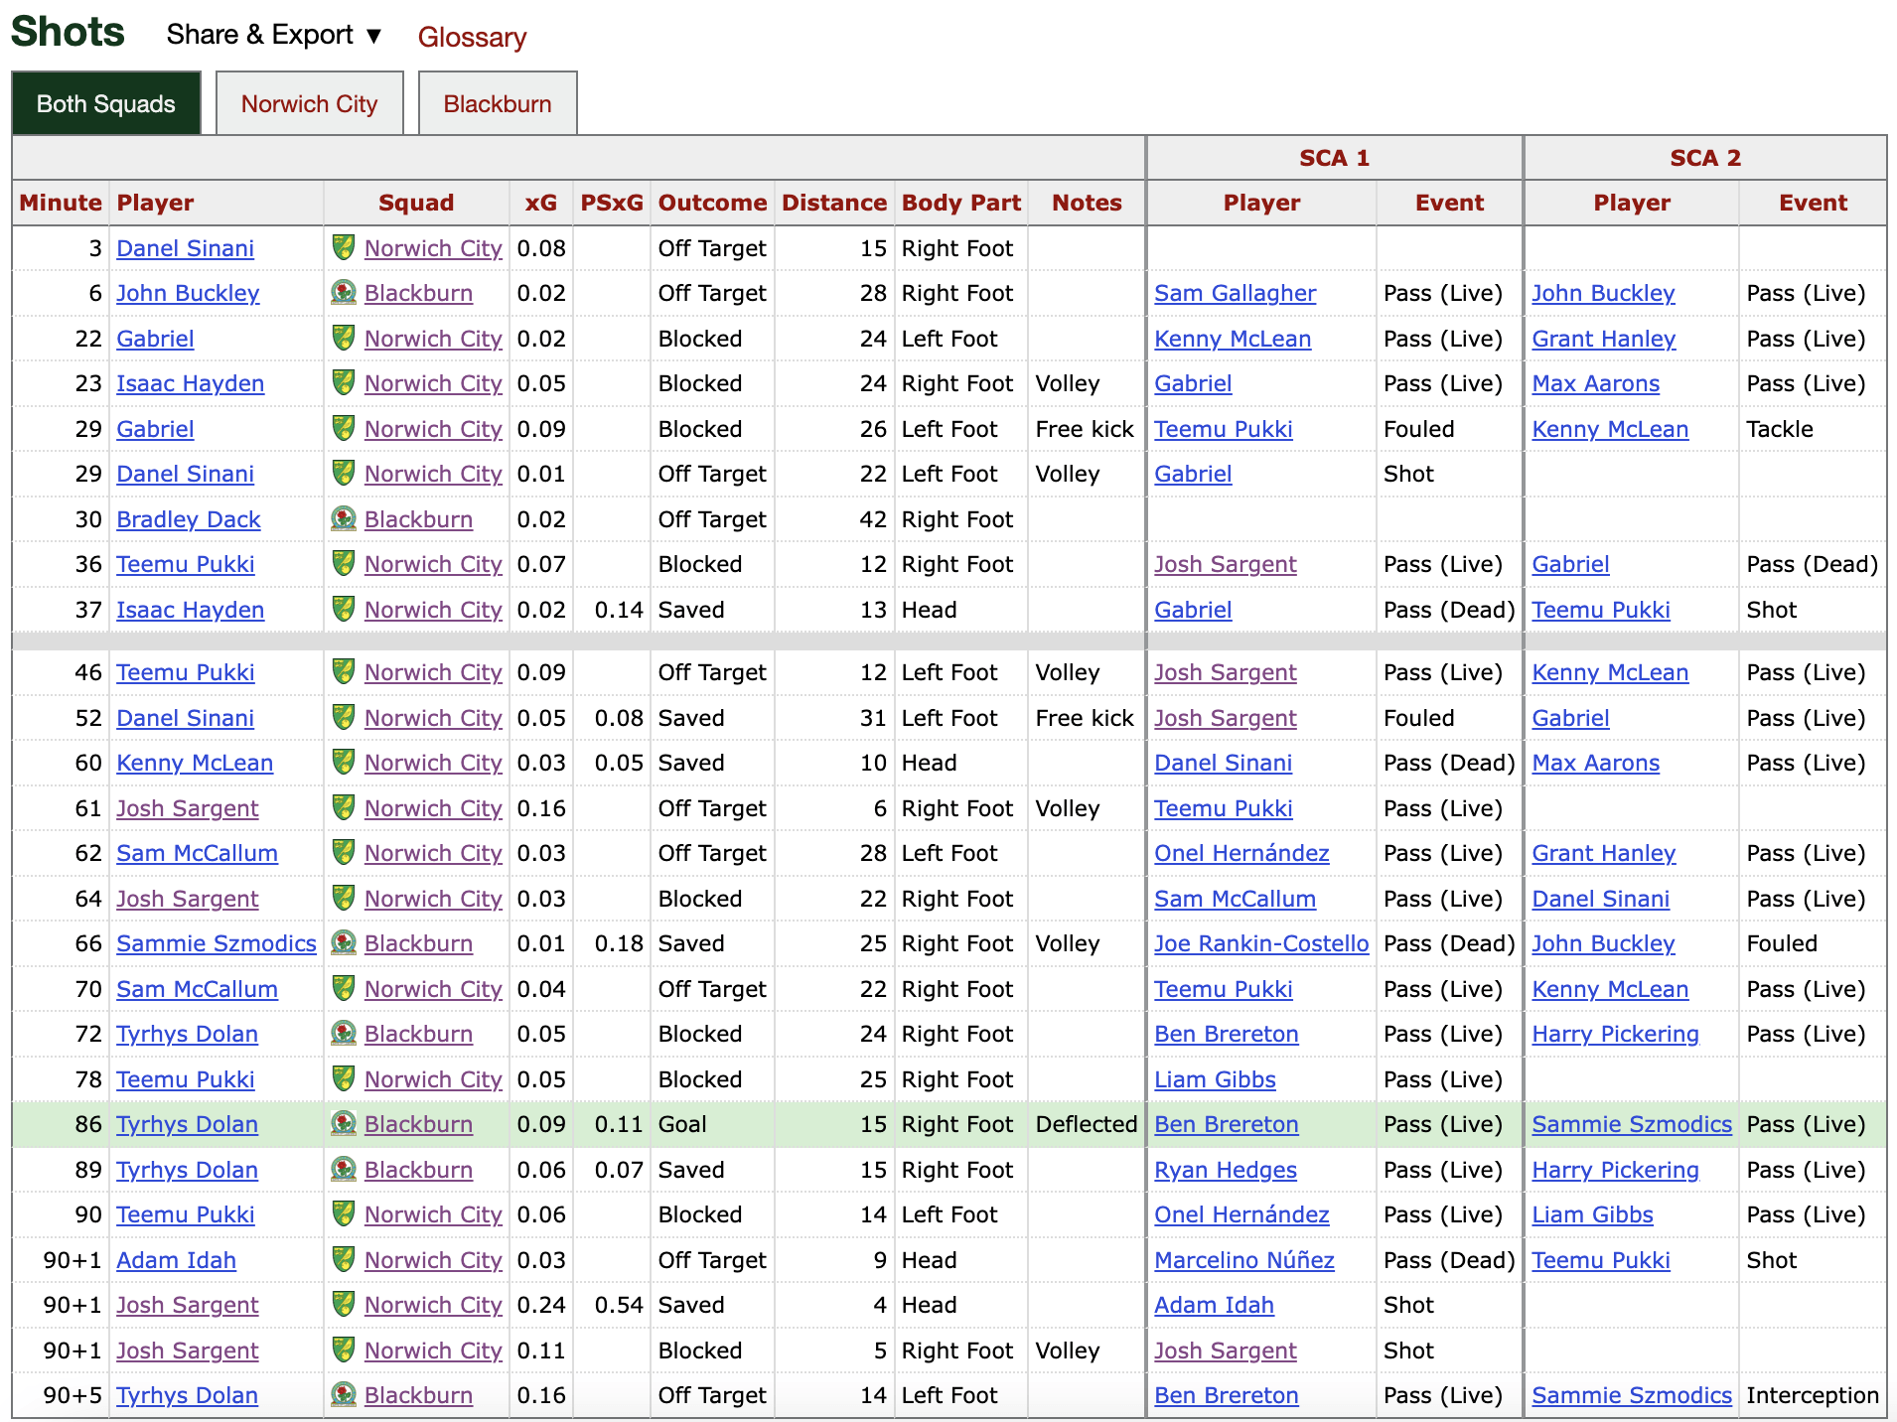Open Sammie Szmodics link in minute 66 row
This screenshot has height=1422, width=1897.
coord(216,943)
